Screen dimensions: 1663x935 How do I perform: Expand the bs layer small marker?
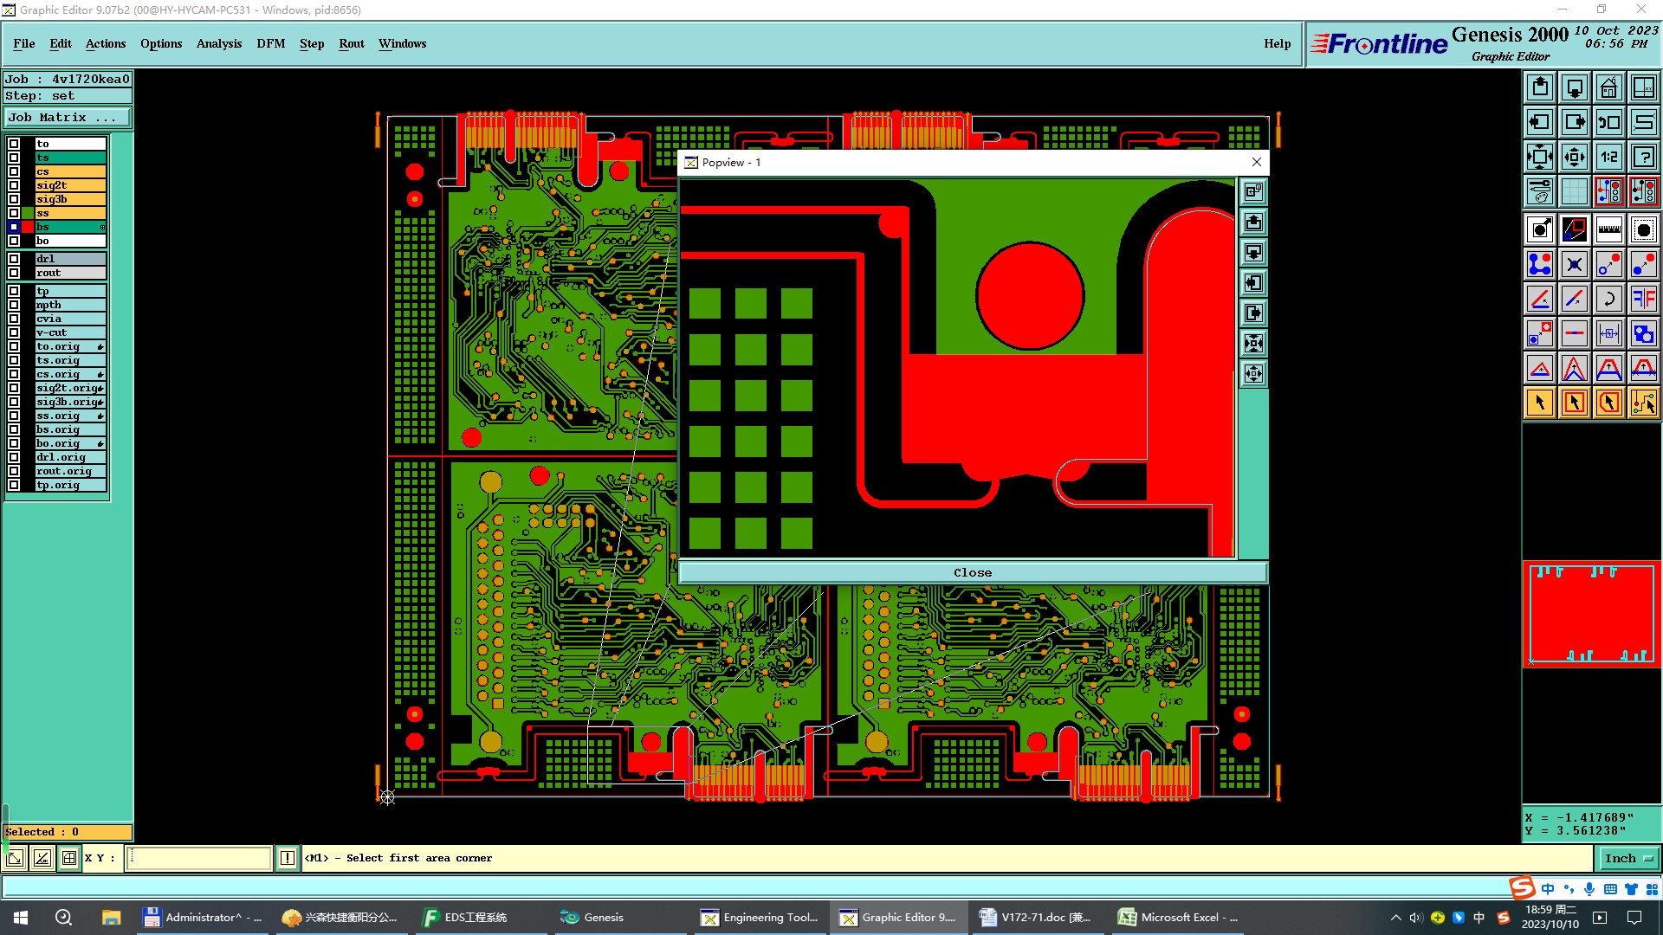click(x=102, y=227)
